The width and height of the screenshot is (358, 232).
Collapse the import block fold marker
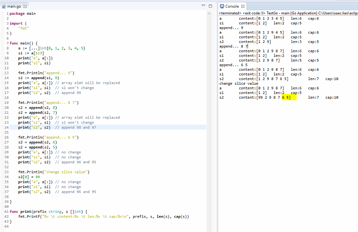coord(8,24)
